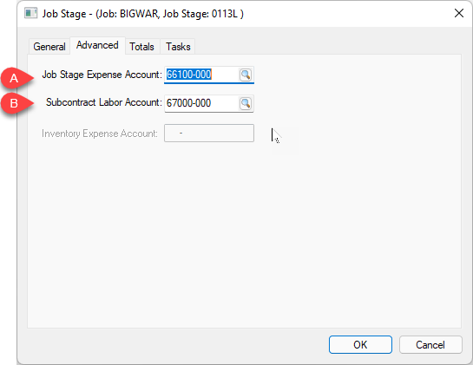Viewport: 473px width, 365px height.
Task: Go to the Tasks tab
Action: pyautogui.click(x=178, y=47)
